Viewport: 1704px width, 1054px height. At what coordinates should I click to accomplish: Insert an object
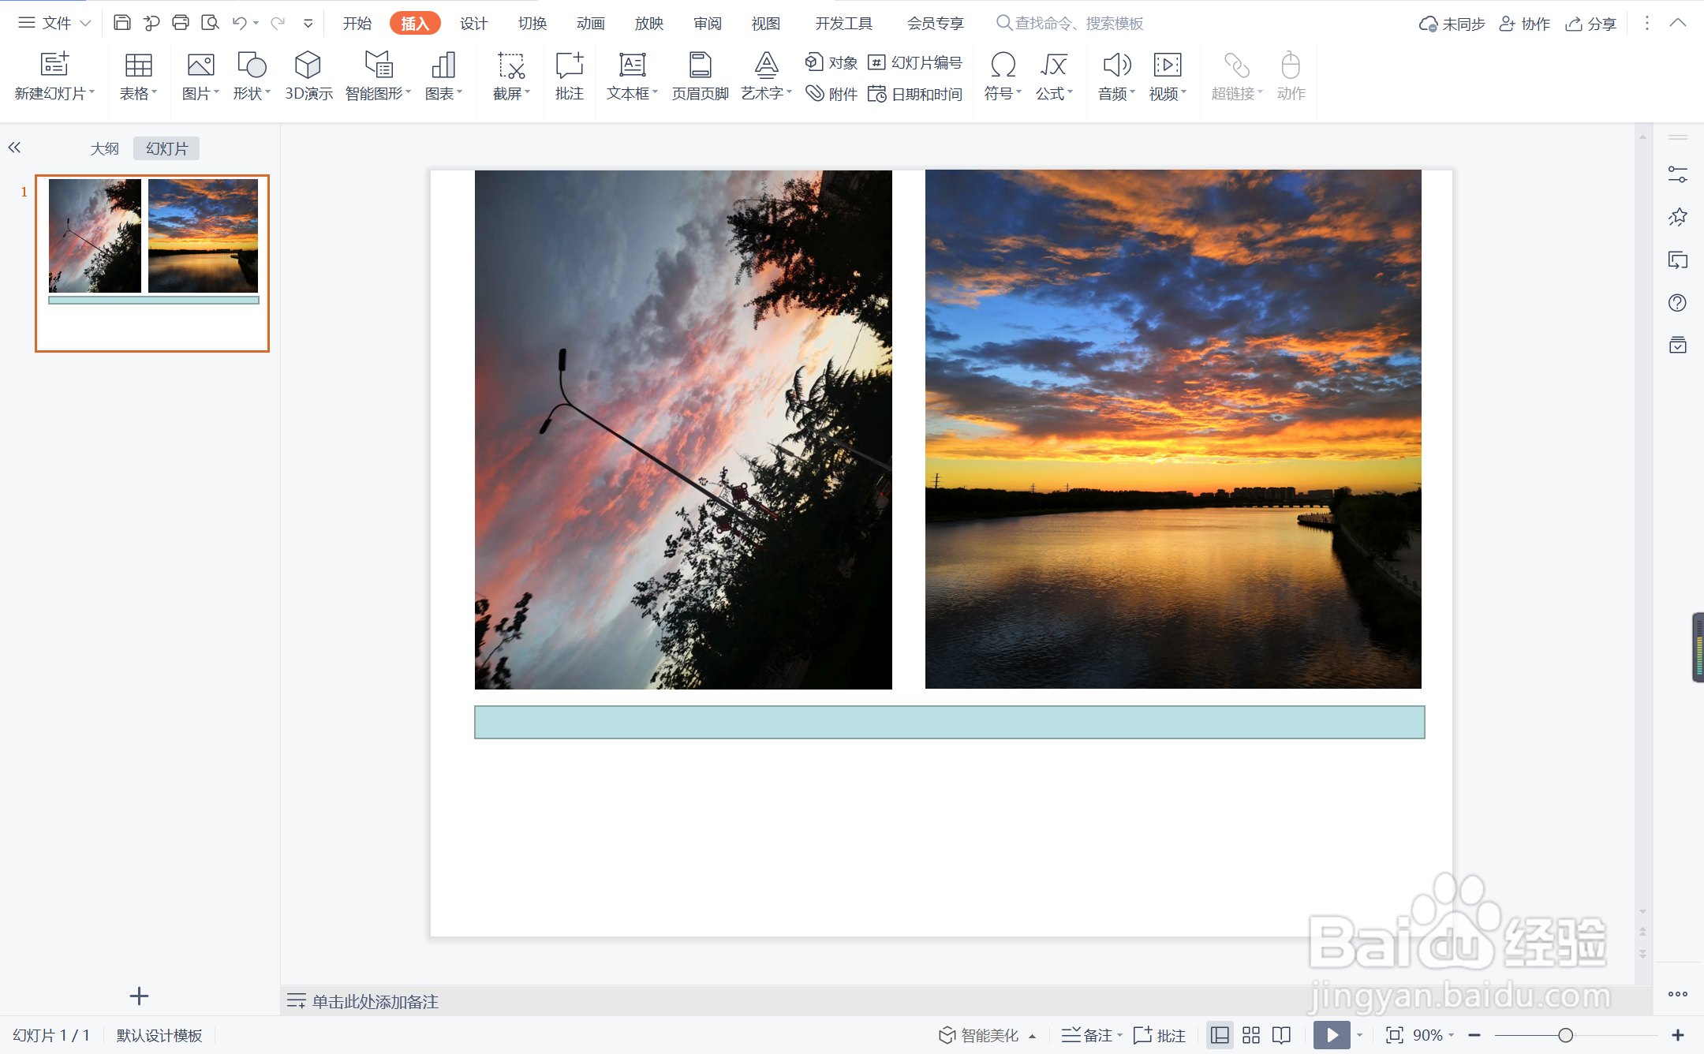[831, 62]
